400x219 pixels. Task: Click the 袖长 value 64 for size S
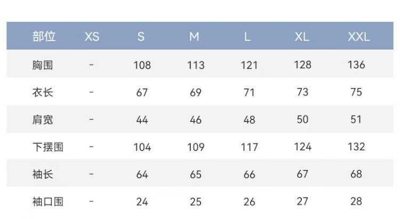coord(142,174)
